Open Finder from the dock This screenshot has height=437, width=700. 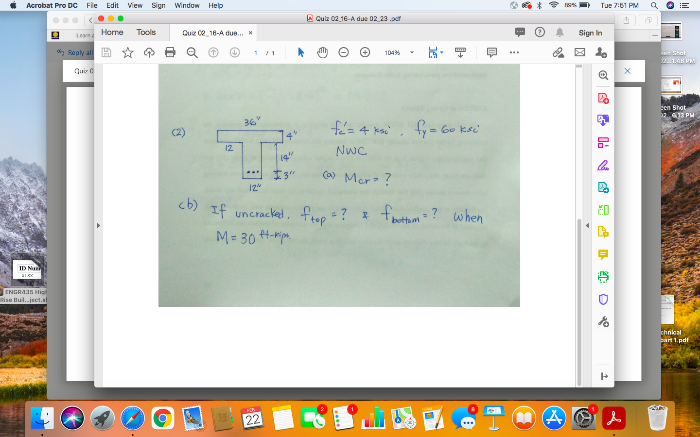point(42,418)
